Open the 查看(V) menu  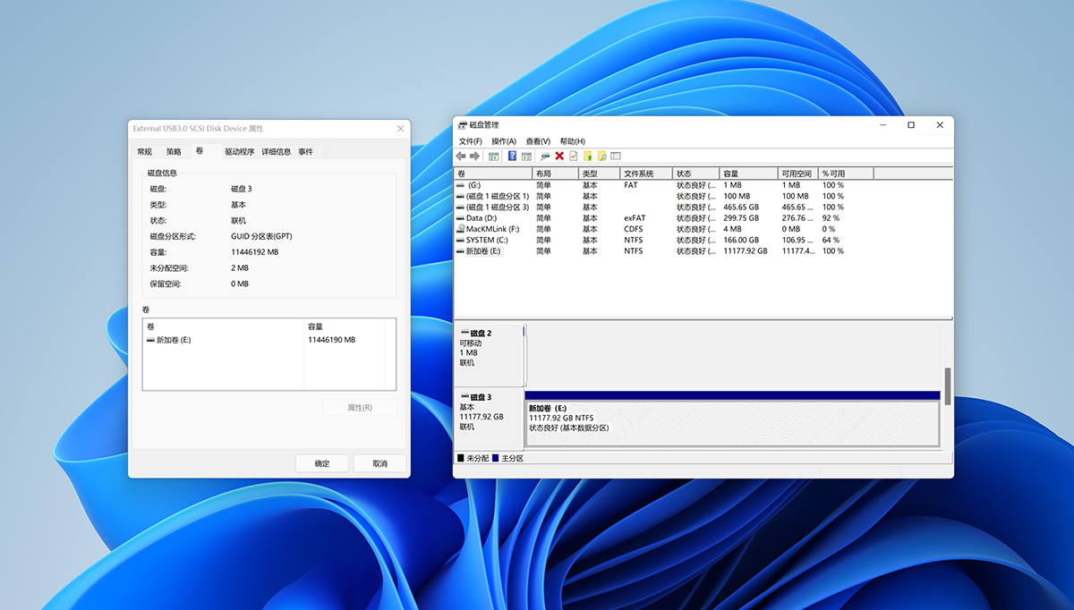tap(538, 141)
